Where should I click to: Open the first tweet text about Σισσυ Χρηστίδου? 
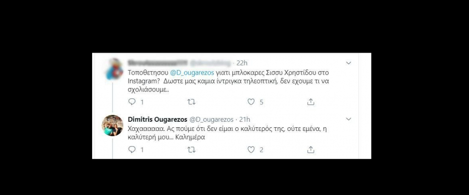229,81
